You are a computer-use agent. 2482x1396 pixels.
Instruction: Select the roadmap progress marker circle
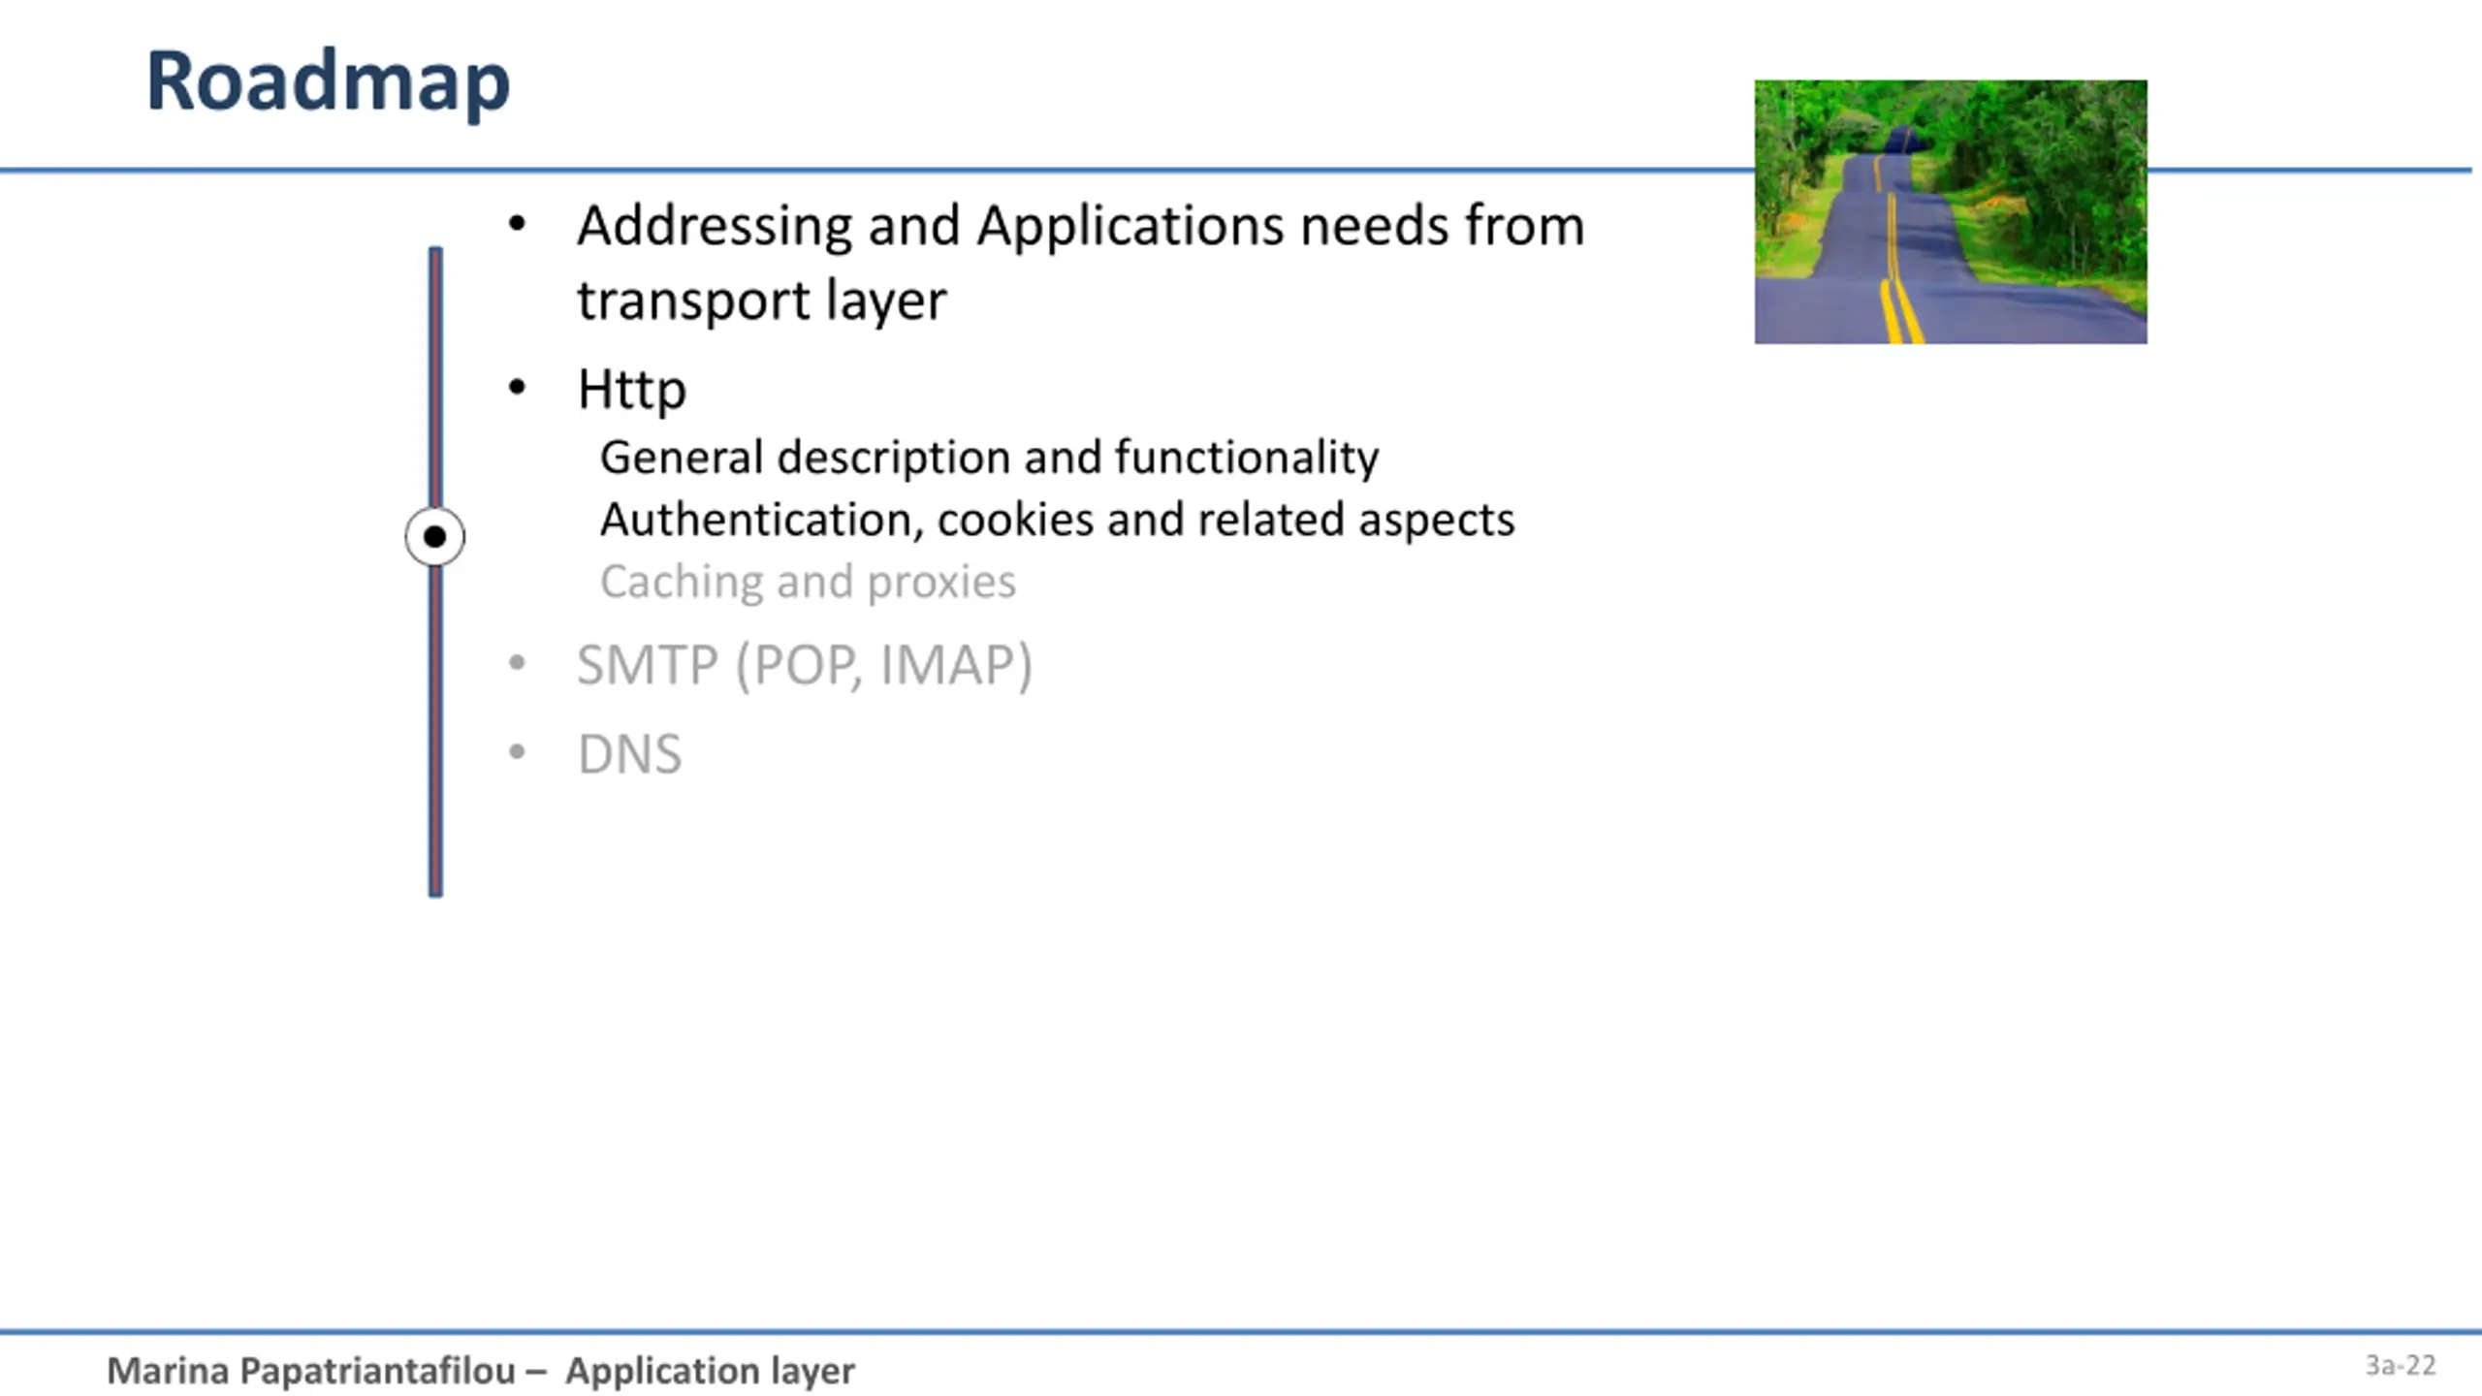(434, 536)
